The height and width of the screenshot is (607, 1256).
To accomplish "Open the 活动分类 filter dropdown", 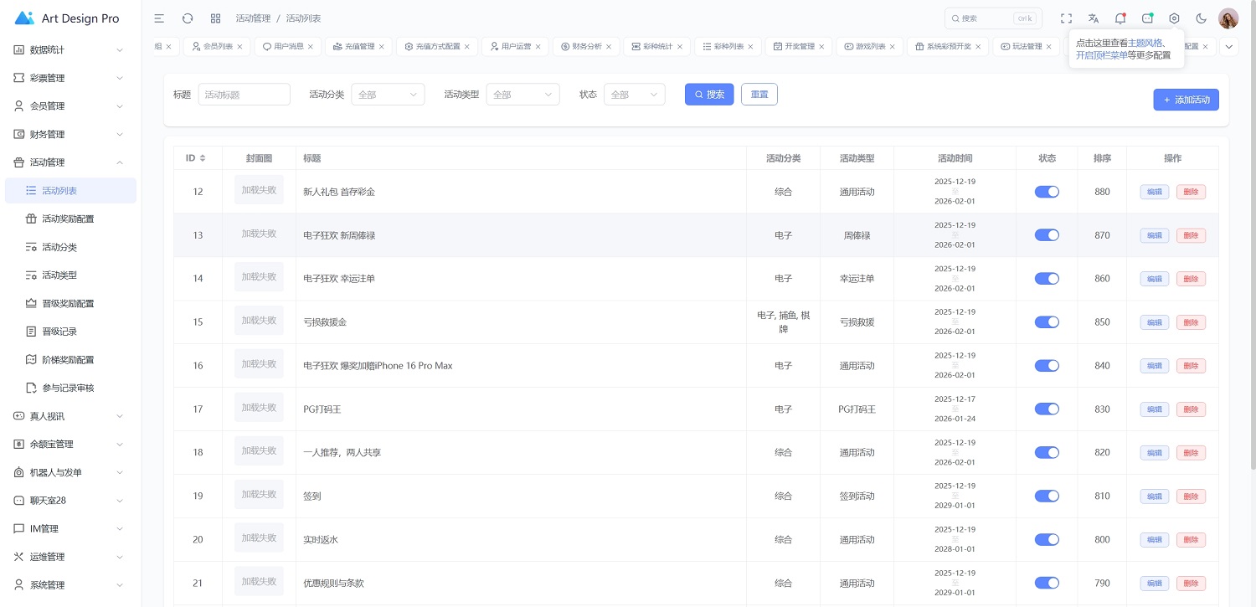I will point(388,95).
